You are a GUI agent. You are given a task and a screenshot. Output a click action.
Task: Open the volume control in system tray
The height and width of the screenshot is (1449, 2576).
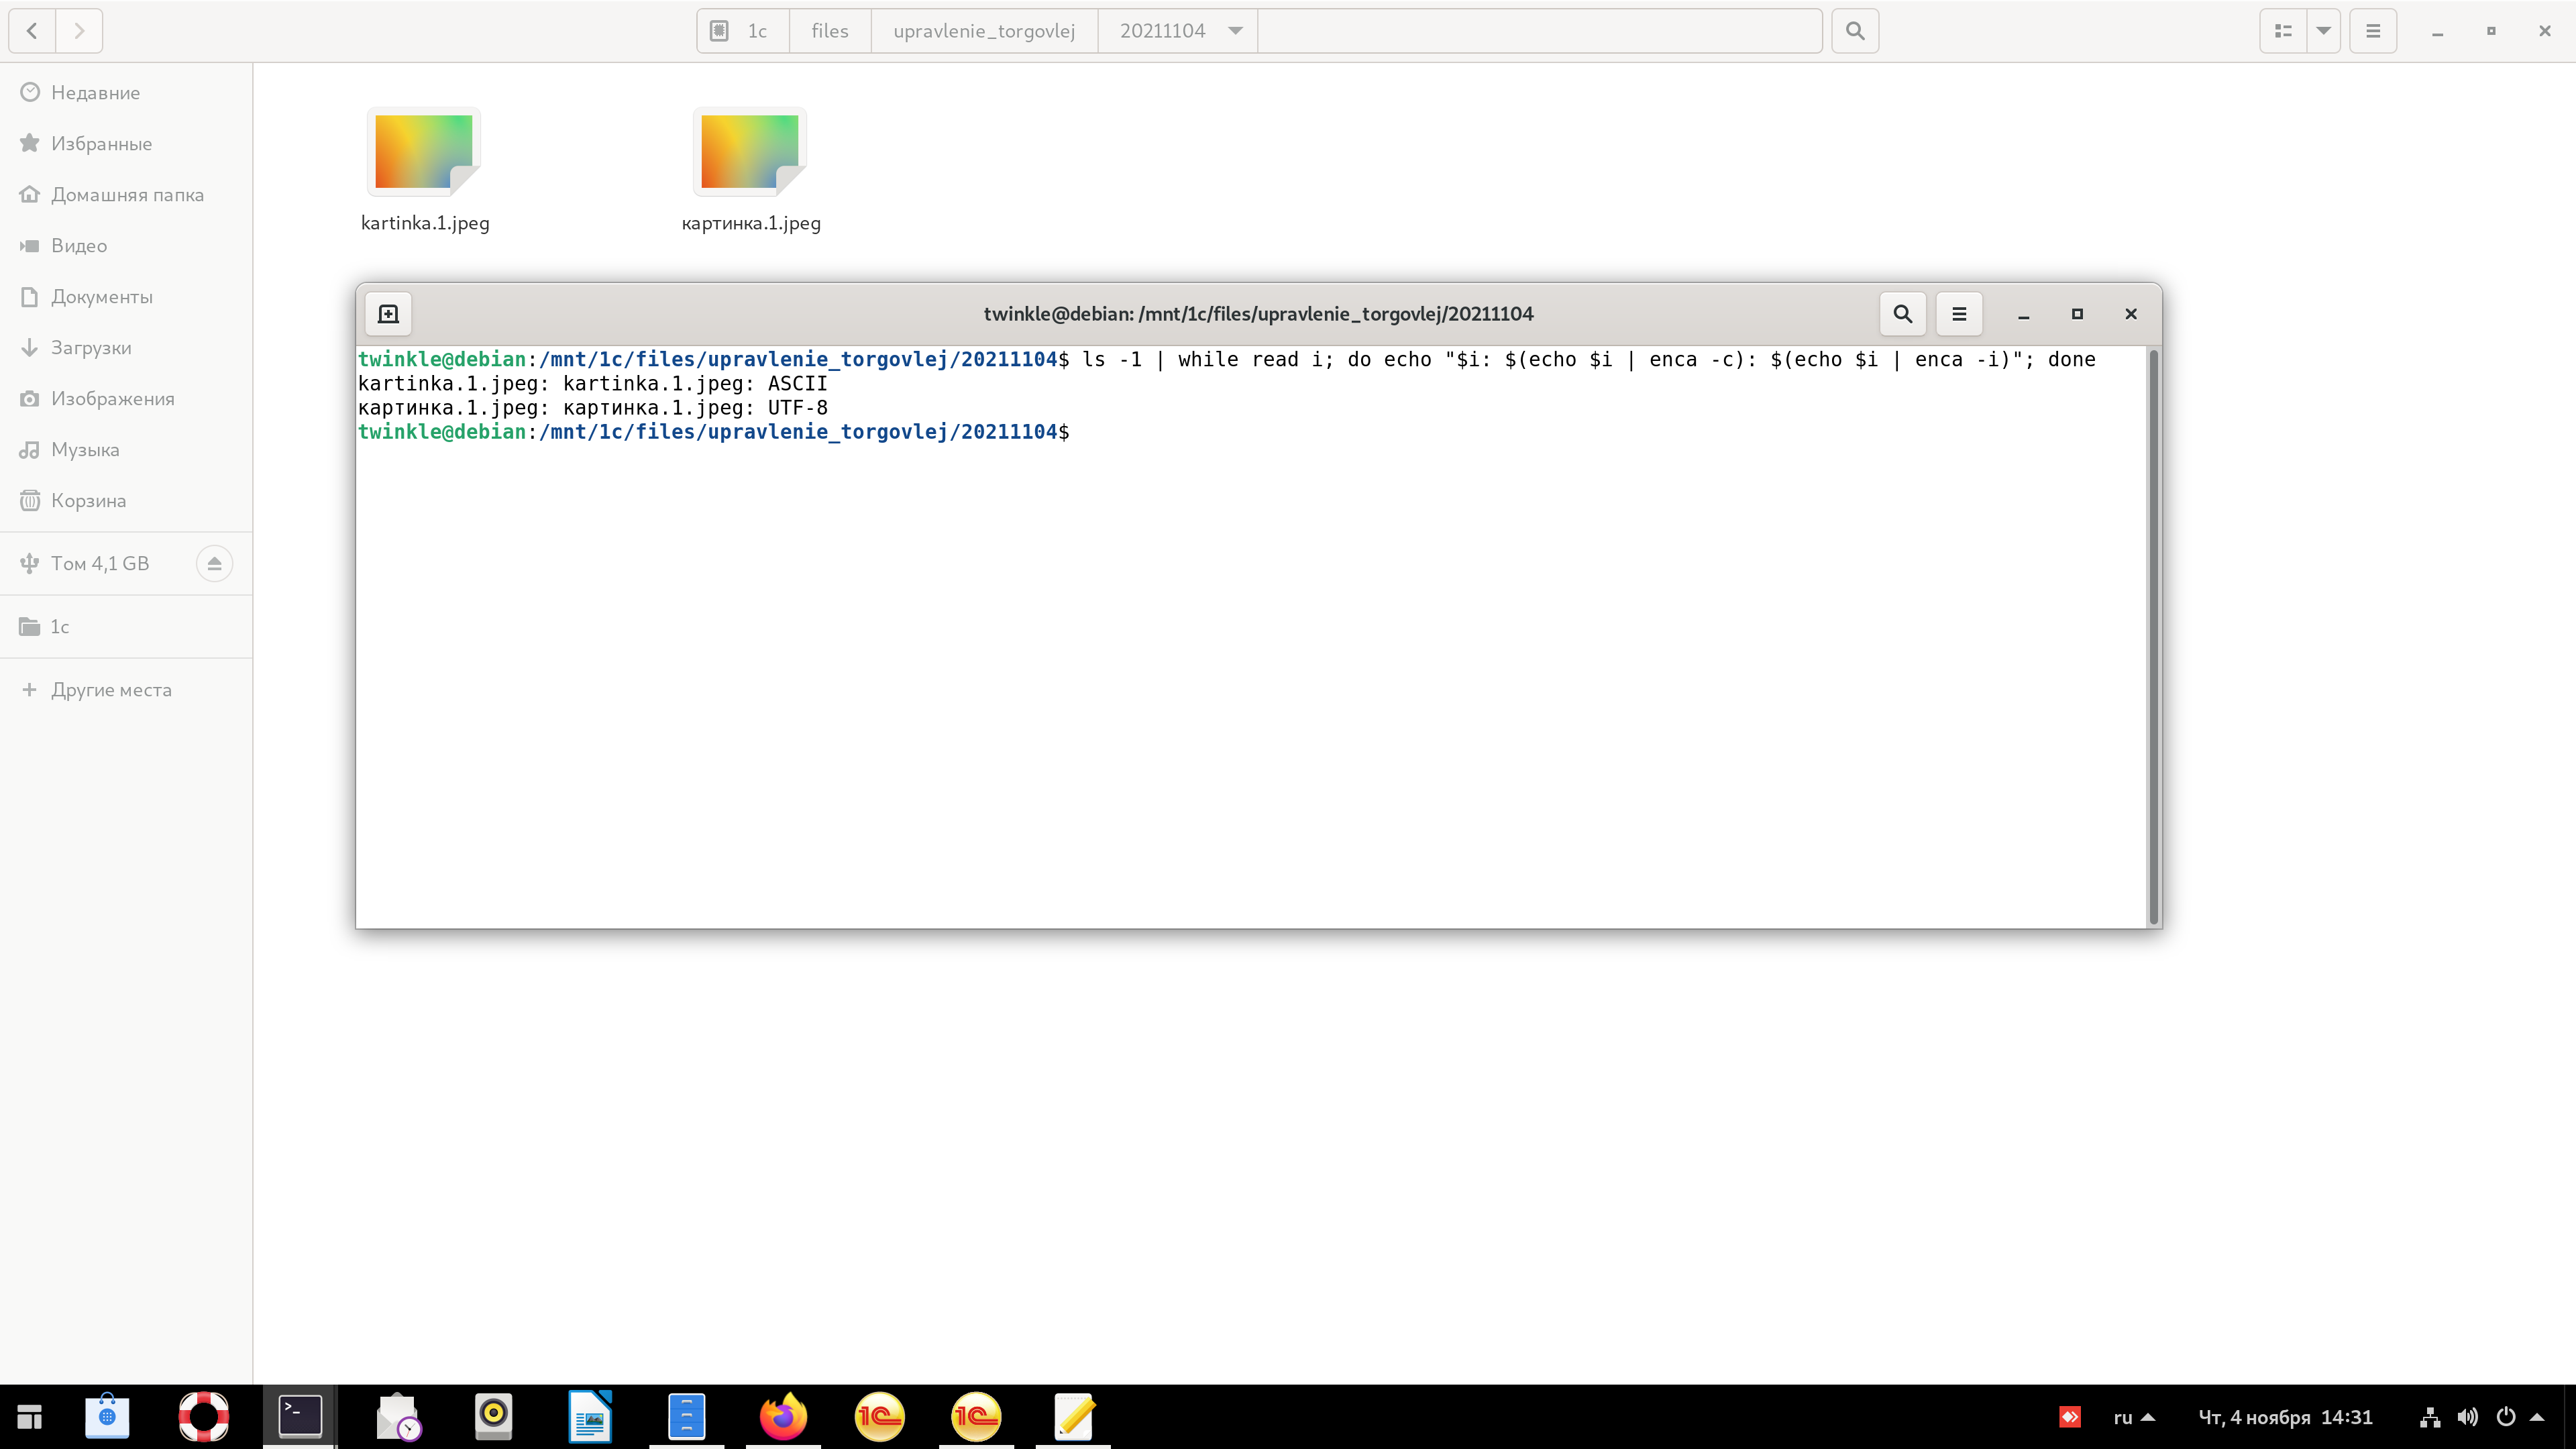point(2467,1417)
